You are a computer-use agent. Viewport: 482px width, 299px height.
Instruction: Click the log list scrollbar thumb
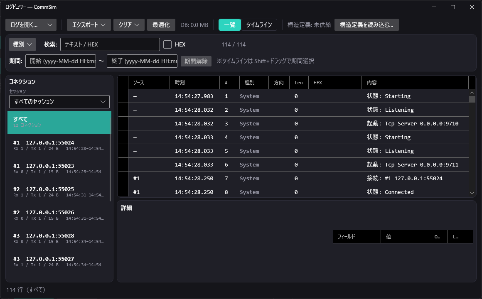(x=472, y=99)
